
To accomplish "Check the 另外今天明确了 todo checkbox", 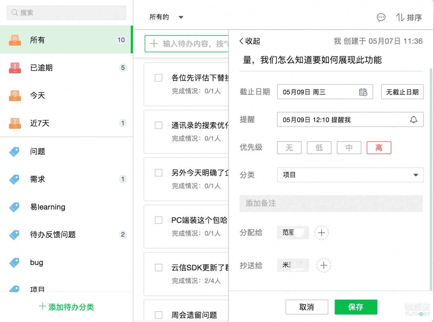I will (x=158, y=173).
